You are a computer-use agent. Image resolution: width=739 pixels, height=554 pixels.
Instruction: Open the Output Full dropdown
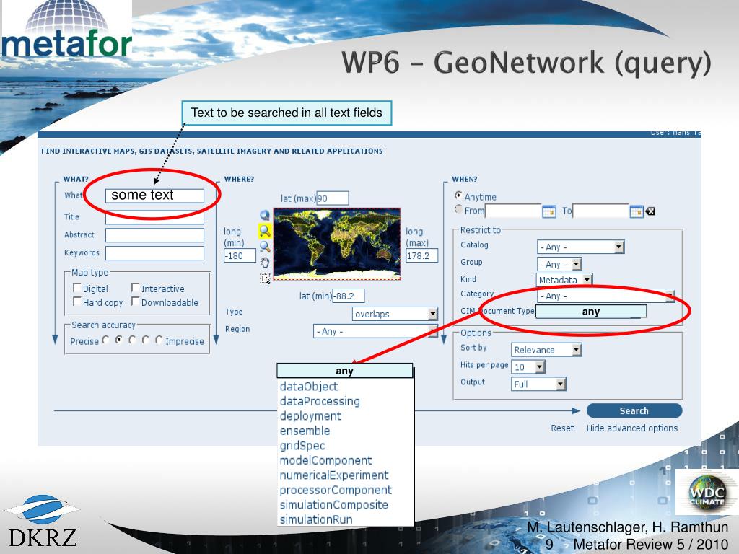538,384
